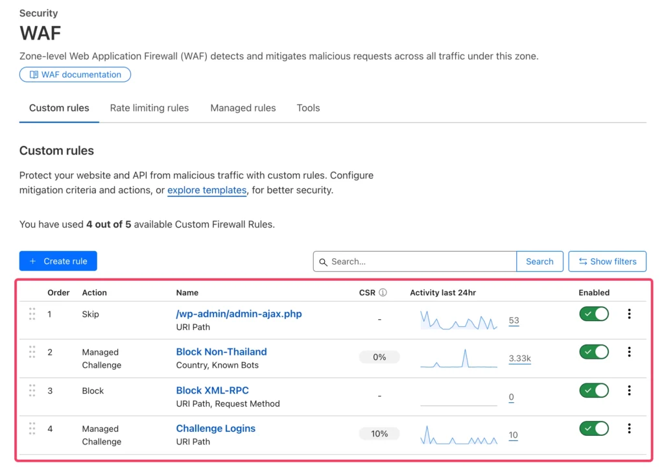Click activity count 53
The width and height of the screenshot is (664, 467).
pos(514,320)
